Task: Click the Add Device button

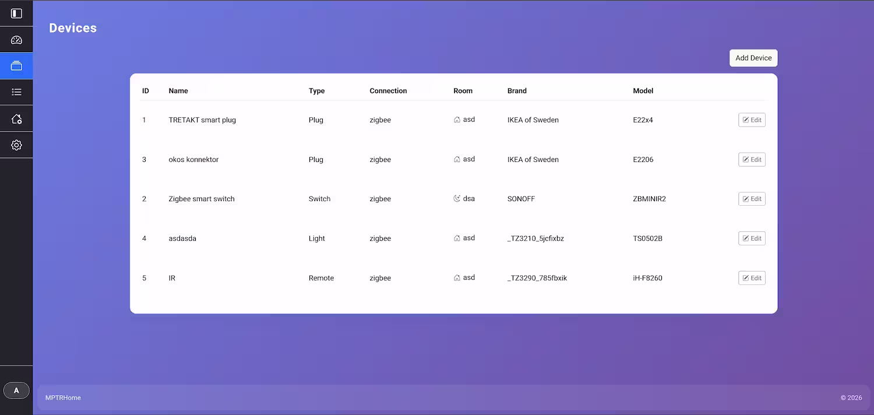Action: pyautogui.click(x=753, y=58)
